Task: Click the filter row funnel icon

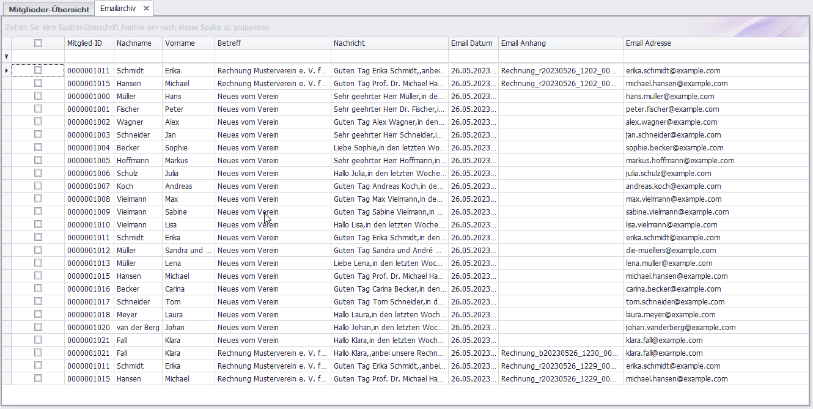Action: (7, 56)
